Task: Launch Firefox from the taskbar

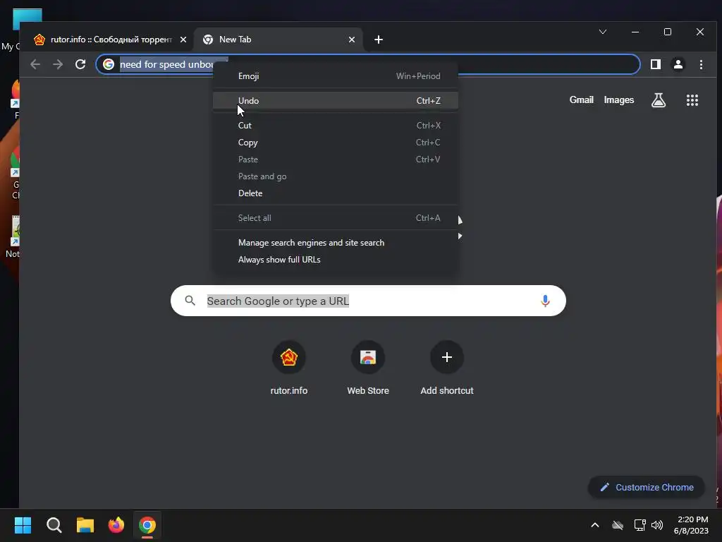Action: click(116, 525)
